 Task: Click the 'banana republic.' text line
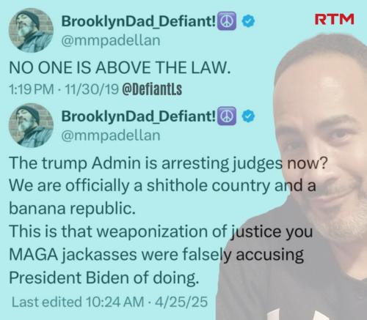(72, 209)
